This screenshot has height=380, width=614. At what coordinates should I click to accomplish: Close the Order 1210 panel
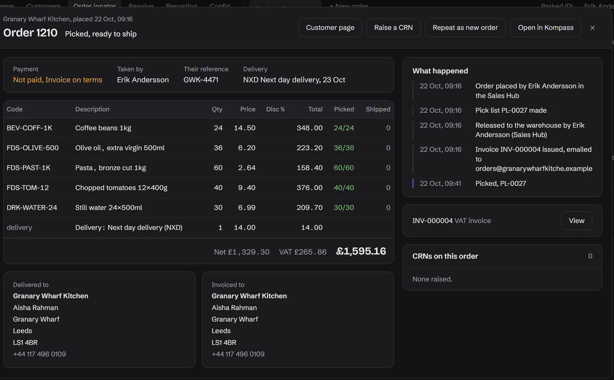592,28
